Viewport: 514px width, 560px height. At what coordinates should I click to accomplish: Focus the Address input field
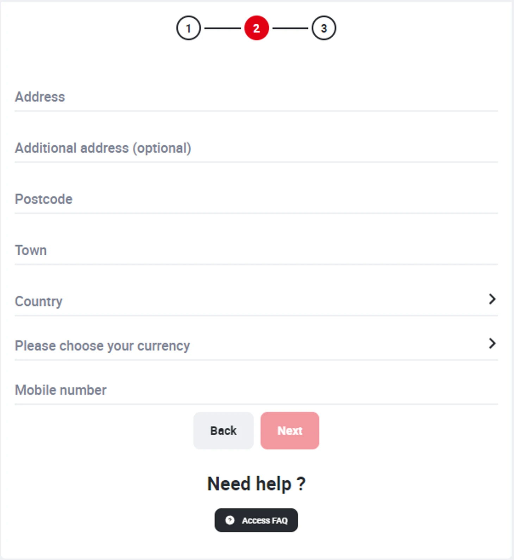pyautogui.click(x=256, y=97)
